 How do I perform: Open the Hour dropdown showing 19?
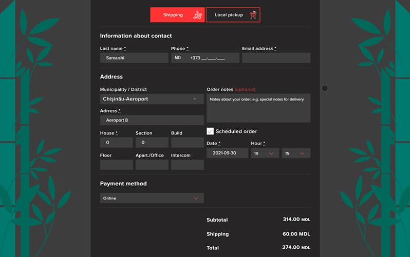pyautogui.click(x=265, y=153)
